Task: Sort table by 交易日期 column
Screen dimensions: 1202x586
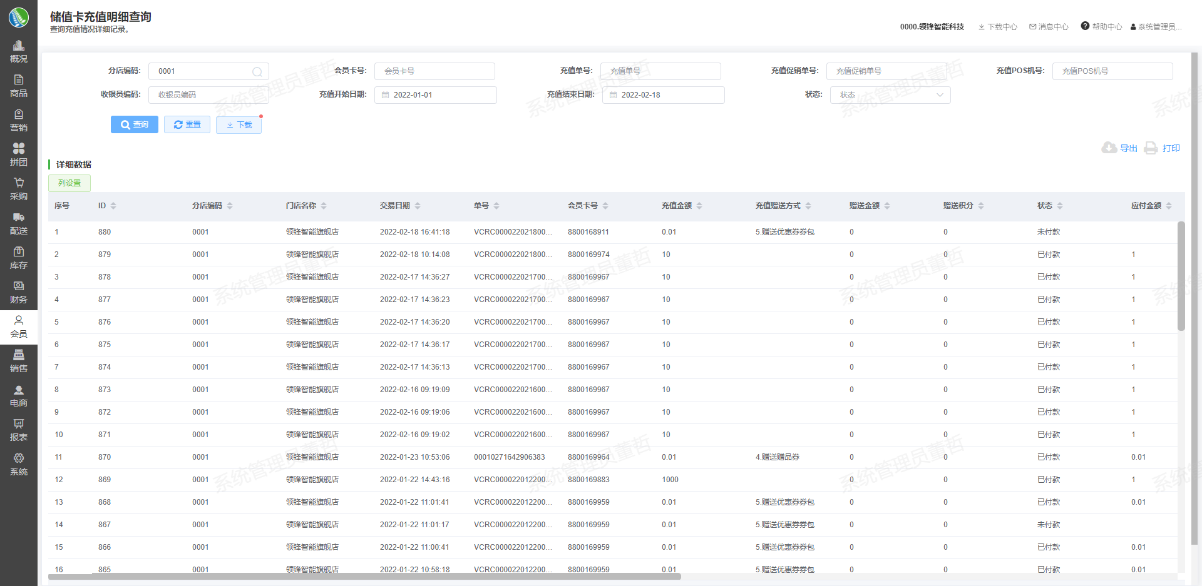Action: click(x=418, y=206)
